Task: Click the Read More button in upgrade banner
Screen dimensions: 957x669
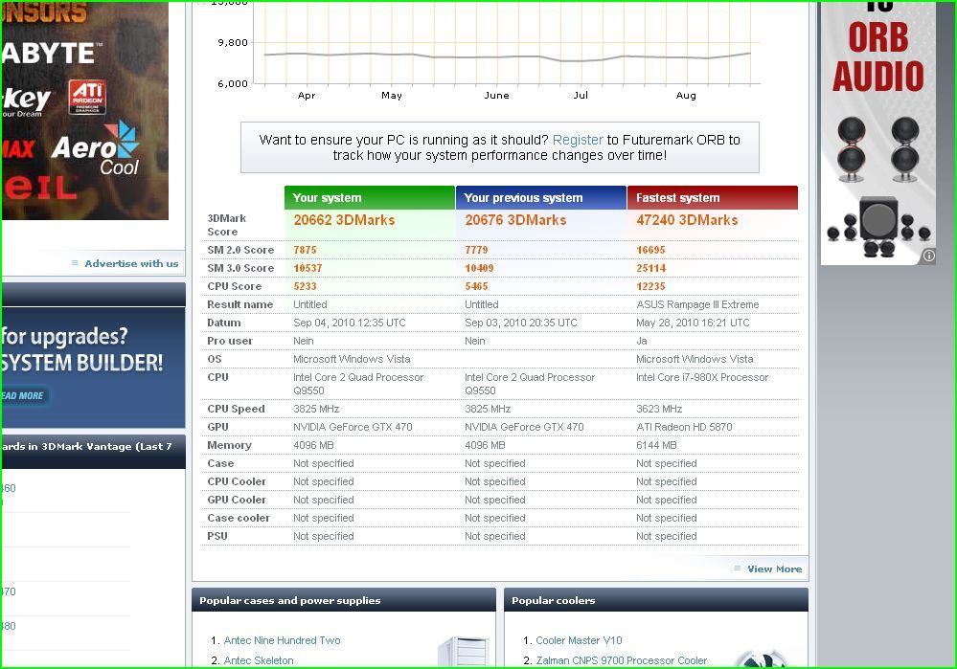Action: tap(23, 396)
